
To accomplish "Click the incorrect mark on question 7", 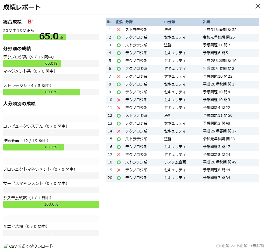I will (x=119, y=76).
